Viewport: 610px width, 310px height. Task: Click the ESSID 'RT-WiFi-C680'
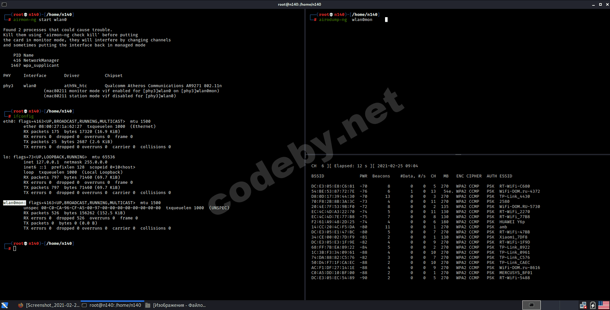tap(515, 186)
